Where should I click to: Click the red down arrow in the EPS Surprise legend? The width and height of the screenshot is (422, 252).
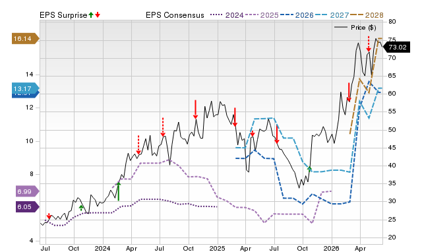coord(98,15)
